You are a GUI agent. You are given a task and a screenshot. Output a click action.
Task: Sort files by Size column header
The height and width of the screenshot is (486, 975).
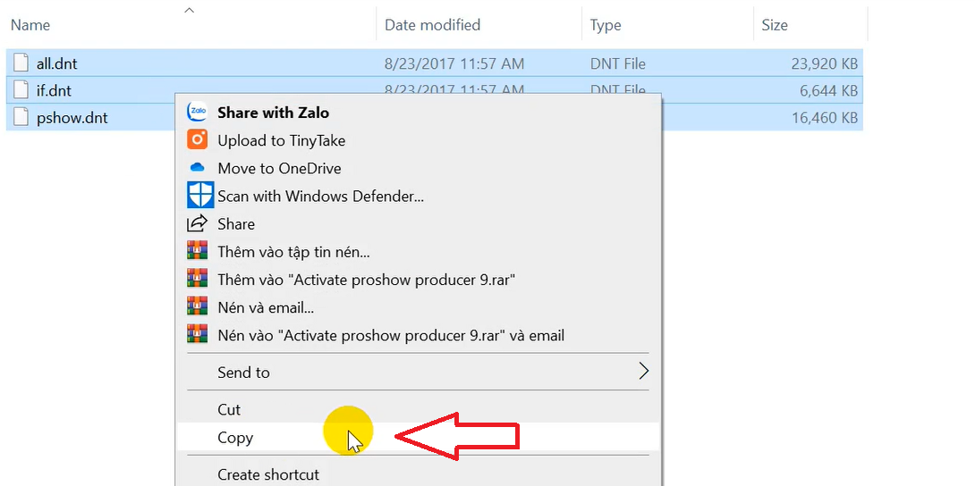tap(775, 25)
